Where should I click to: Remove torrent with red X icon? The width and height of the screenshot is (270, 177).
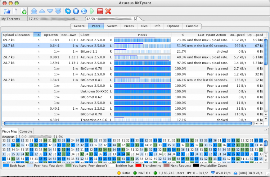click(x=108, y=11)
